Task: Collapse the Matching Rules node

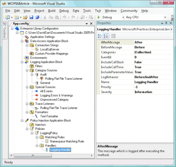Action: [x=37, y=137]
